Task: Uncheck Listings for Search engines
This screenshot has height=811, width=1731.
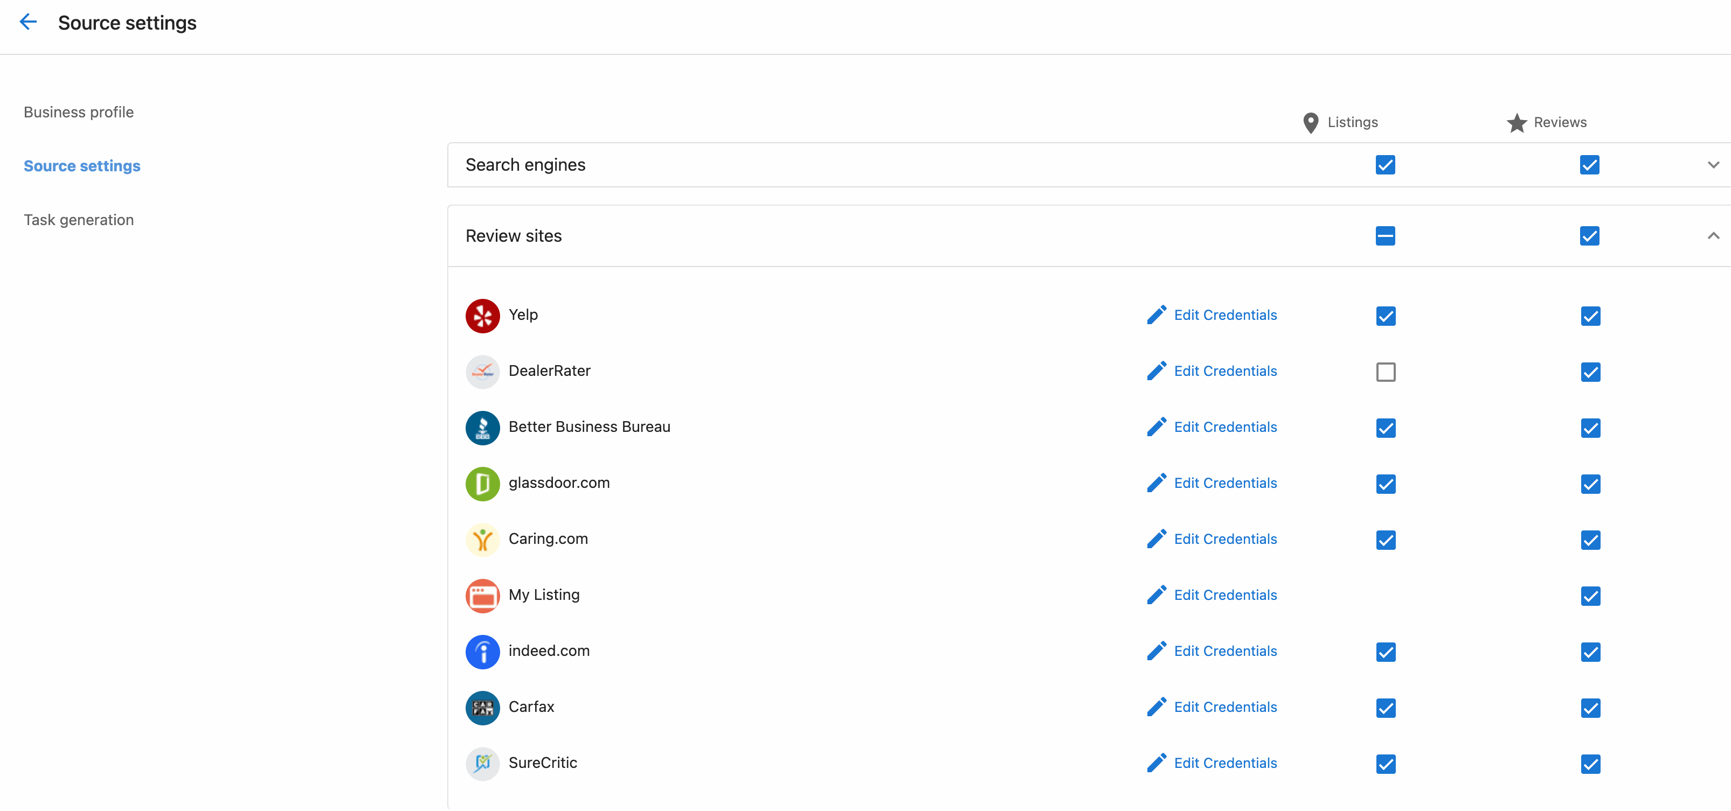Action: [1385, 164]
